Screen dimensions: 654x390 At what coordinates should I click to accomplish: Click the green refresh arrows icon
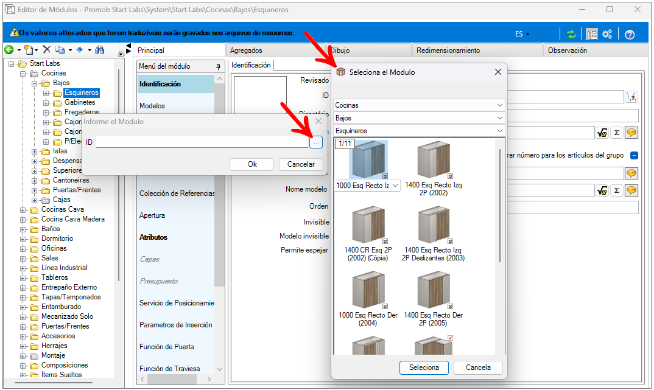tap(571, 35)
